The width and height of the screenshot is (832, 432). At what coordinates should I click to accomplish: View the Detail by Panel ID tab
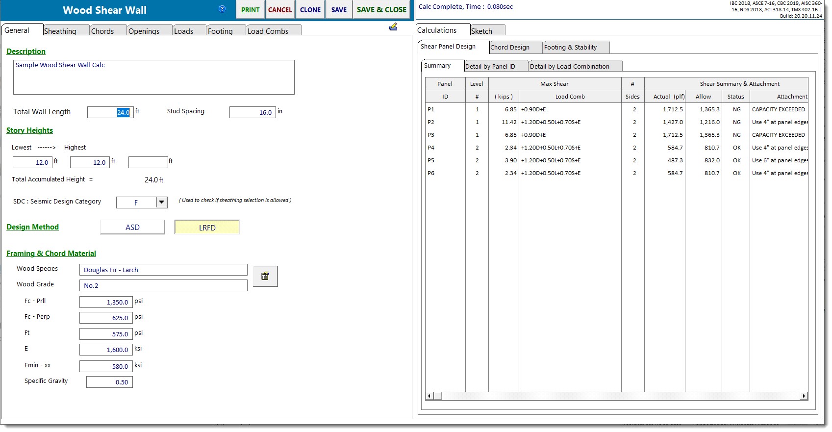pos(490,67)
